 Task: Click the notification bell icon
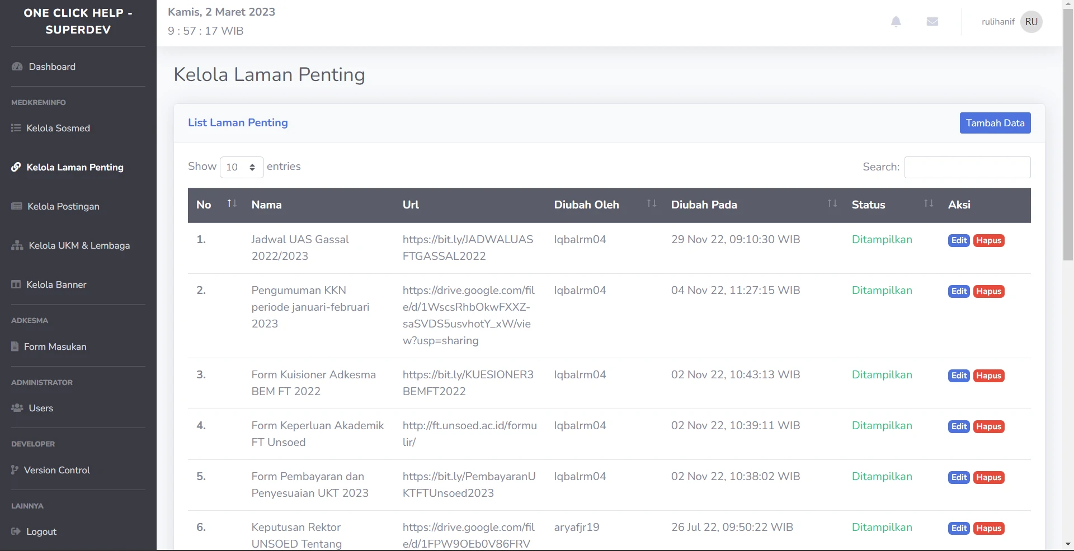point(896,22)
